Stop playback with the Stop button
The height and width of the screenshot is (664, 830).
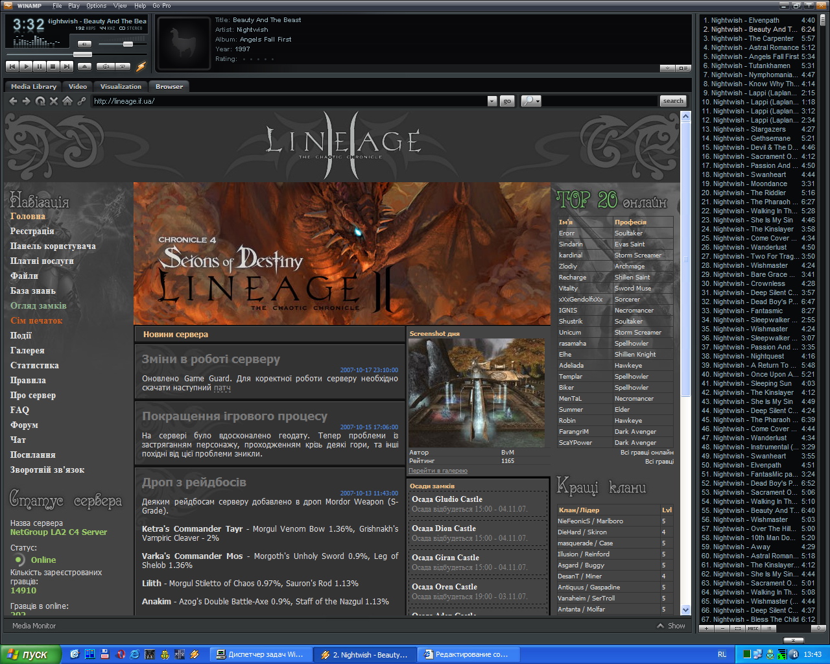click(x=53, y=66)
